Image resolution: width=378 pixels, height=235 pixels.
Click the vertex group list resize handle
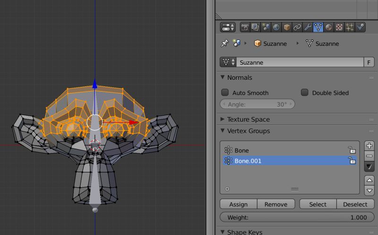point(294,189)
